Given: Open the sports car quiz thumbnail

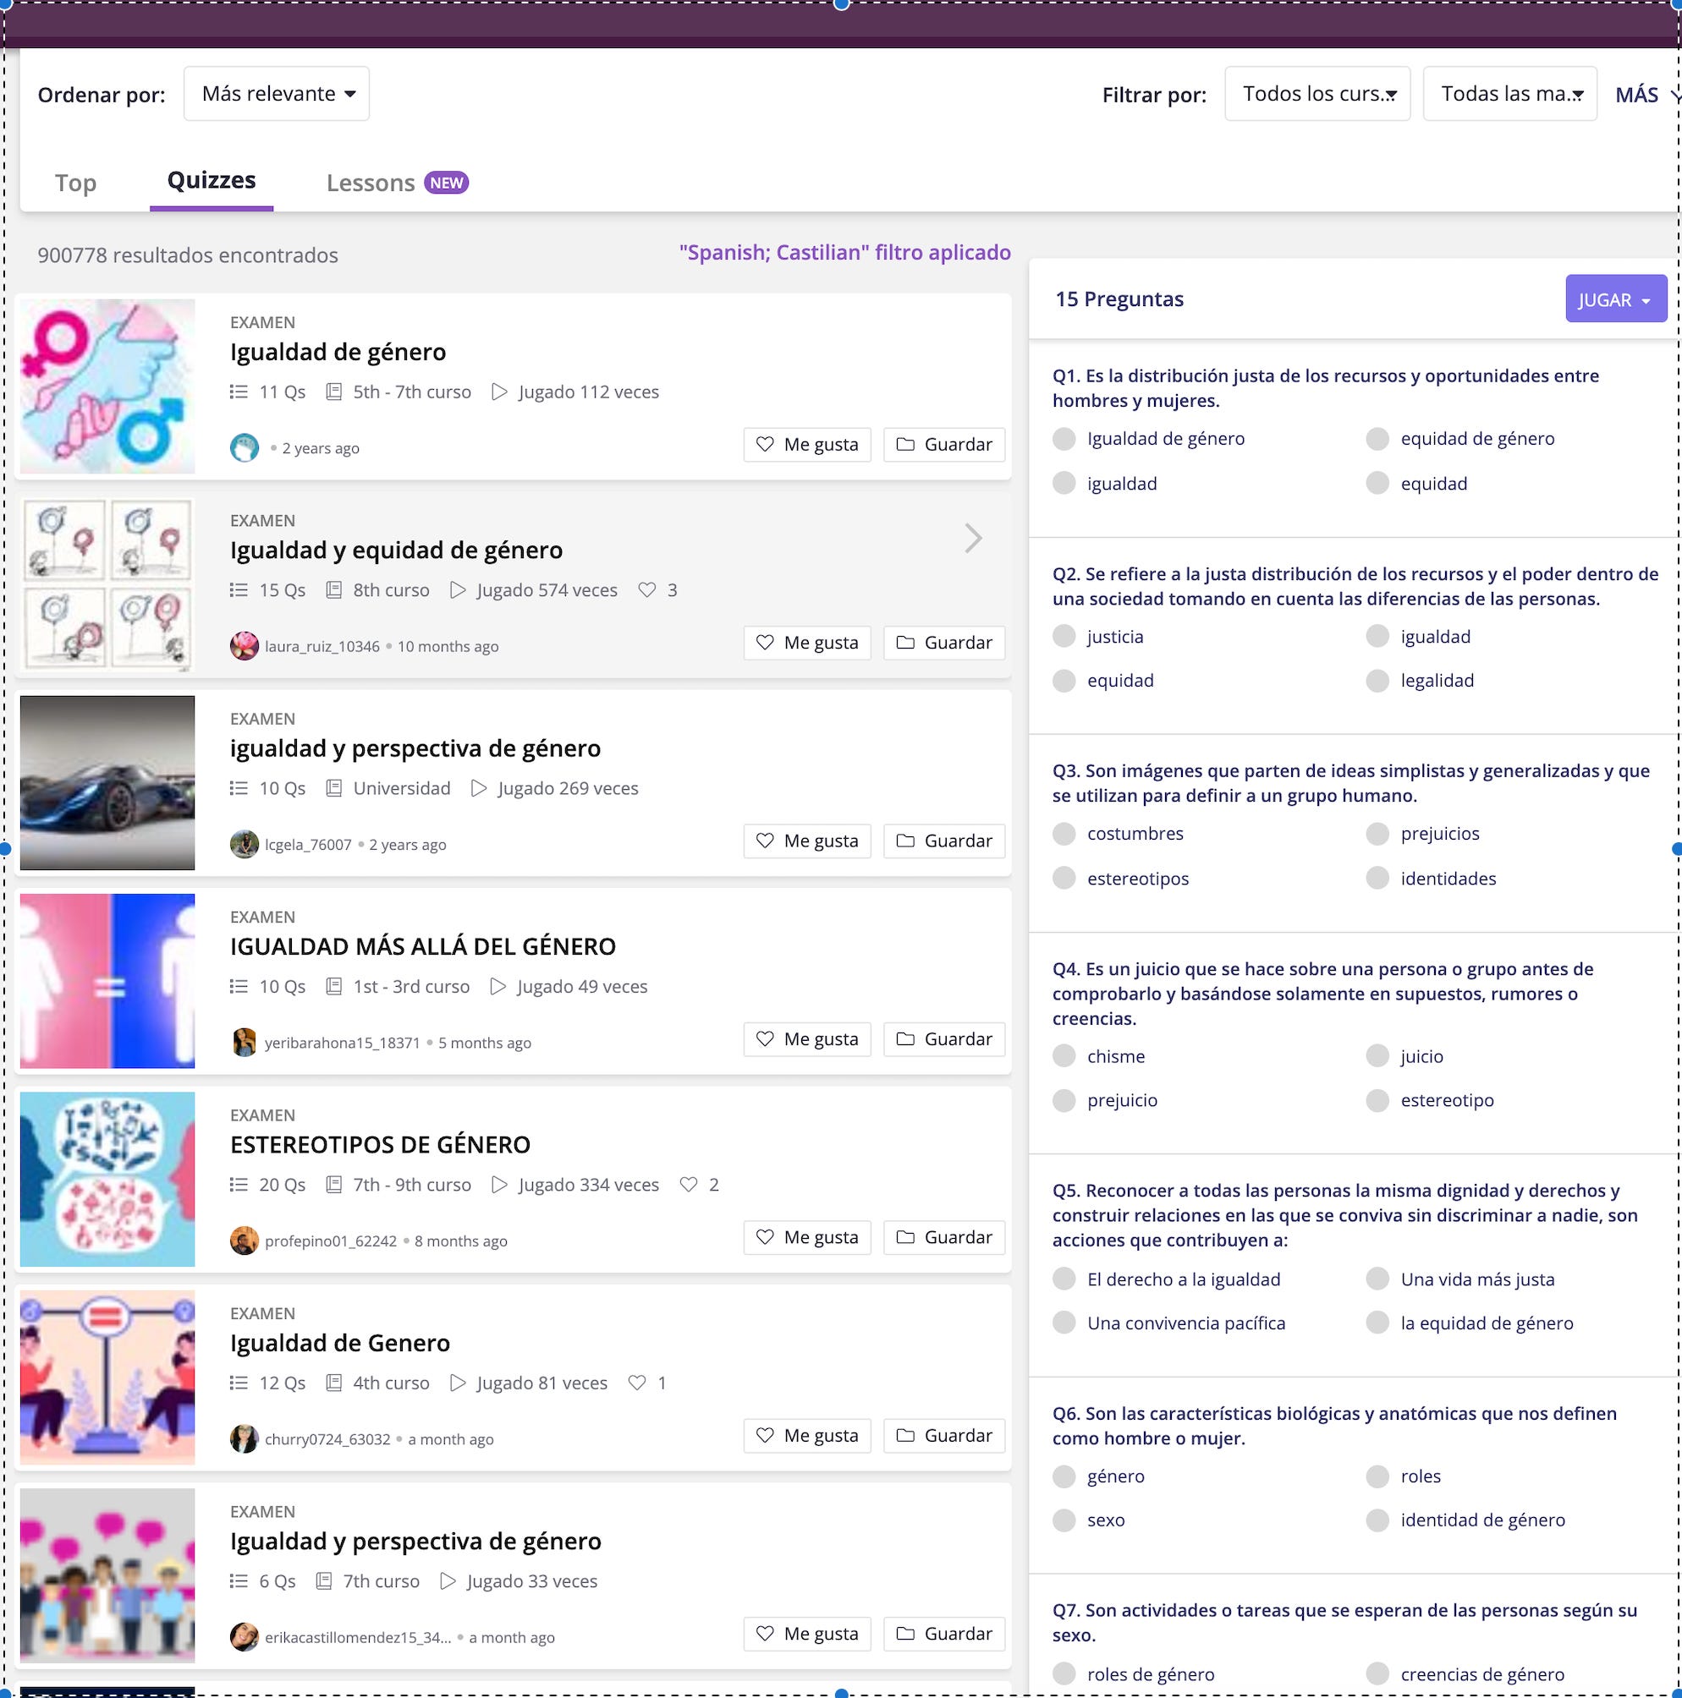Looking at the screenshot, I should pos(107,782).
